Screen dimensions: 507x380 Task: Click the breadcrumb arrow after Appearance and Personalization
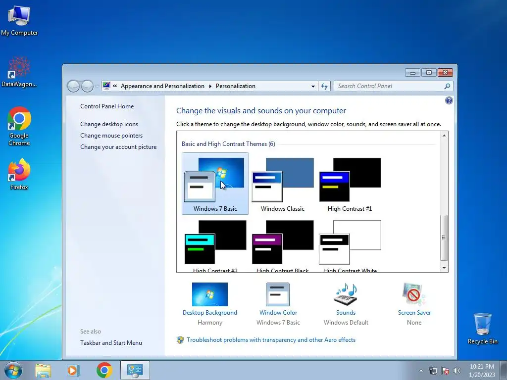coord(210,86)
